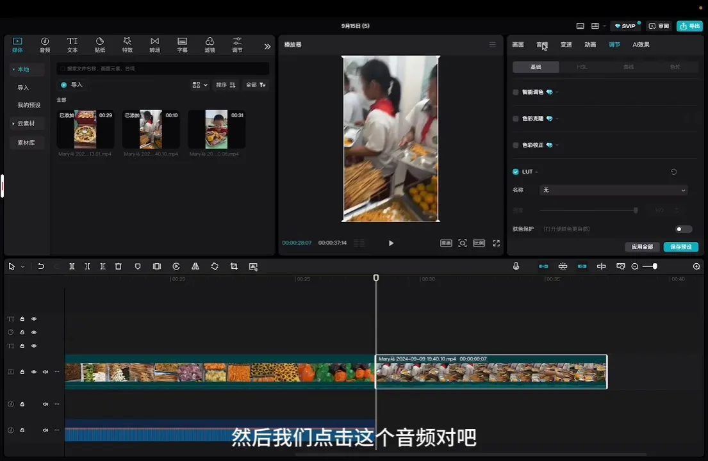Switch to the HSL tab

click(x=581, y=67)
